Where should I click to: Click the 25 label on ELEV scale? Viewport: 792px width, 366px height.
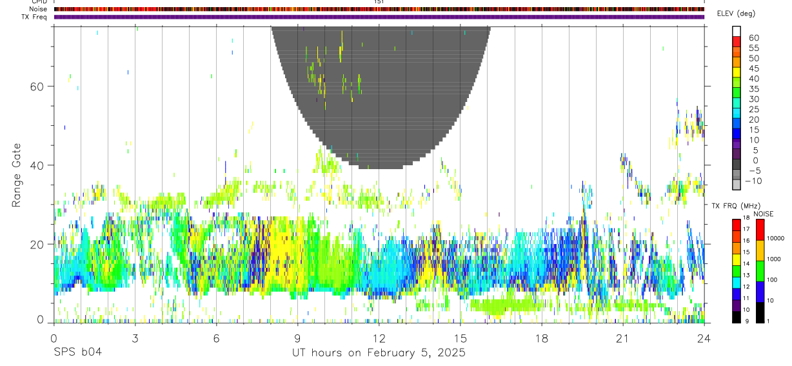tap(753, 109)
